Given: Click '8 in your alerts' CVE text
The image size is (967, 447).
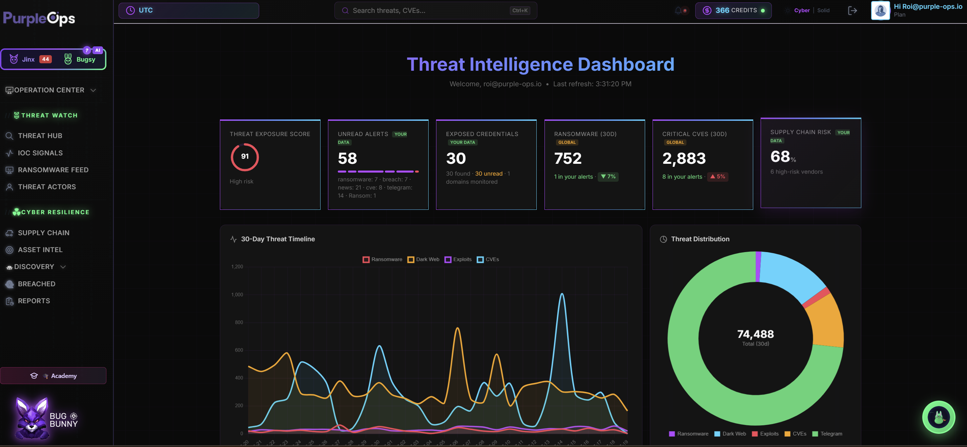Looking at the screenshot, I should (682, 177).
